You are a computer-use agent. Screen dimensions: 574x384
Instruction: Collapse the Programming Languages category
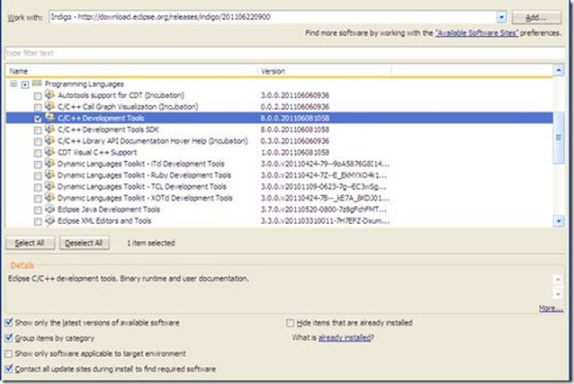[x=13, y=85]
